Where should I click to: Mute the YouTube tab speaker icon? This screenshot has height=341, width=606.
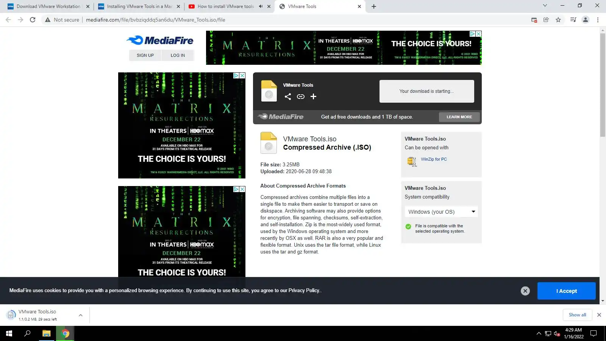tap(261, 6)
